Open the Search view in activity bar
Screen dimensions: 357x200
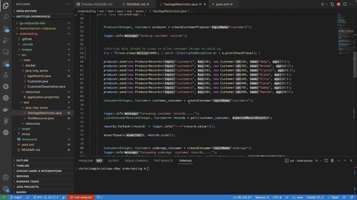coord(6,17)
